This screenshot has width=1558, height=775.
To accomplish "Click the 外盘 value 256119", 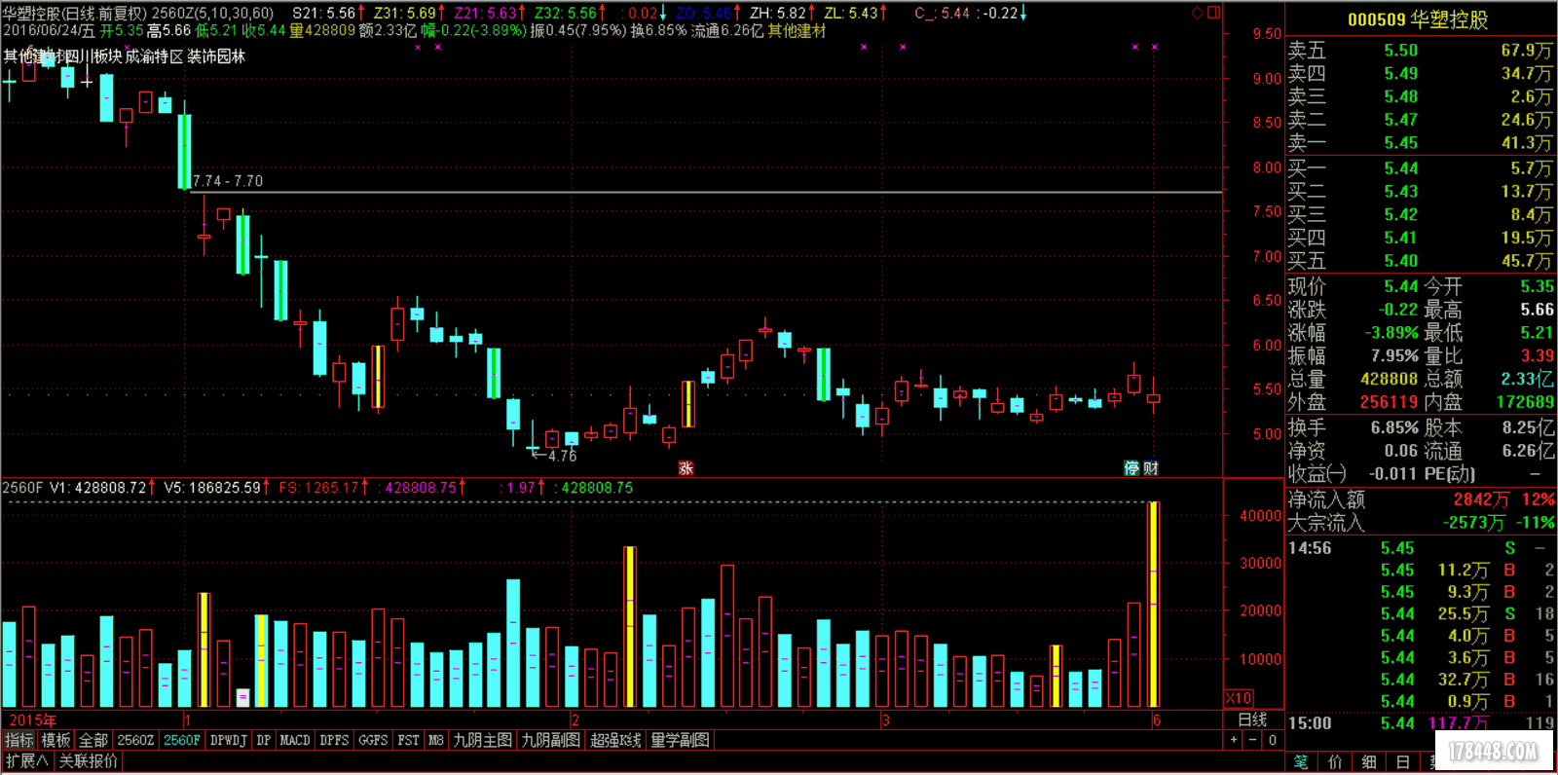I will [1389, 402].
